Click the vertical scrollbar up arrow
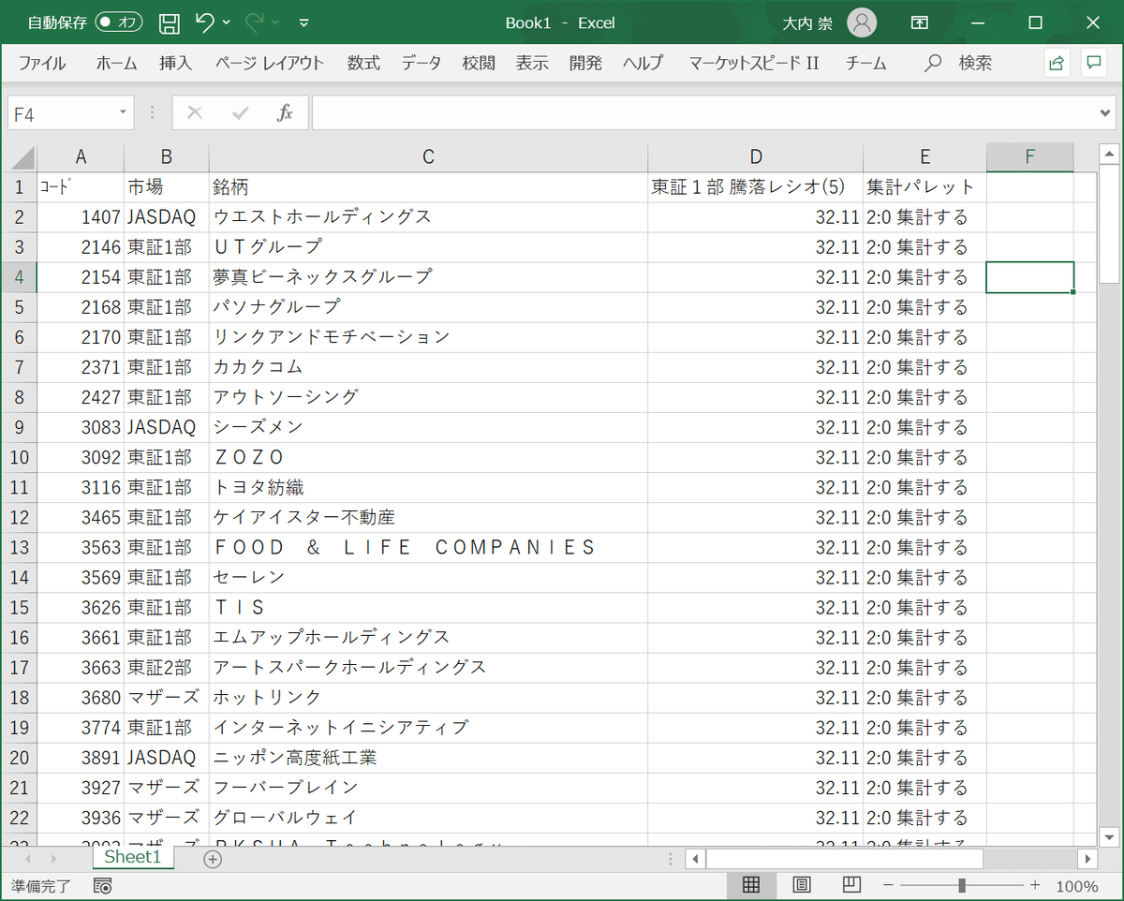The width and height of the screenshot is (1124, 901). [1109, 155]
